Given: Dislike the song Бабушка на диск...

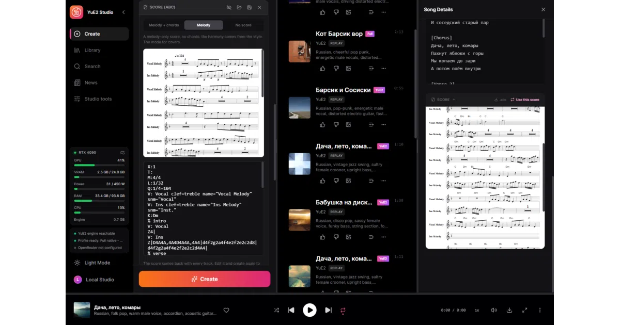Looking at the screenshot, I should 336,237.
